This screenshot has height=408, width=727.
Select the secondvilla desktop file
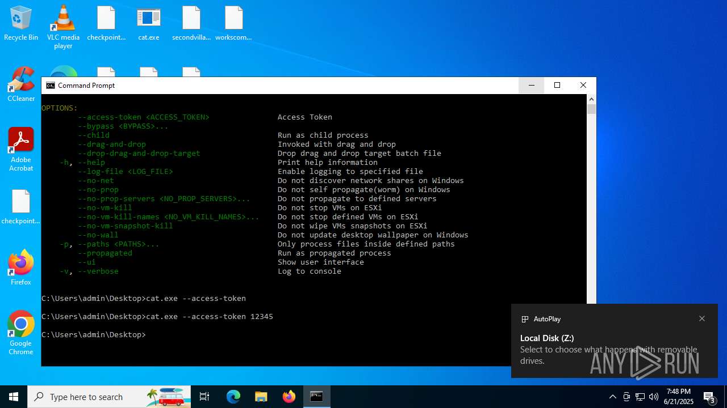click(191, 23)
